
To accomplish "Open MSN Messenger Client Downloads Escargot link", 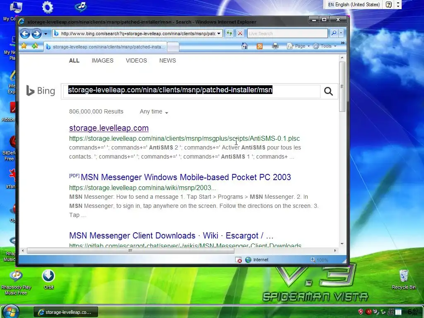I will pyautogui.click(x=171, y=236).
